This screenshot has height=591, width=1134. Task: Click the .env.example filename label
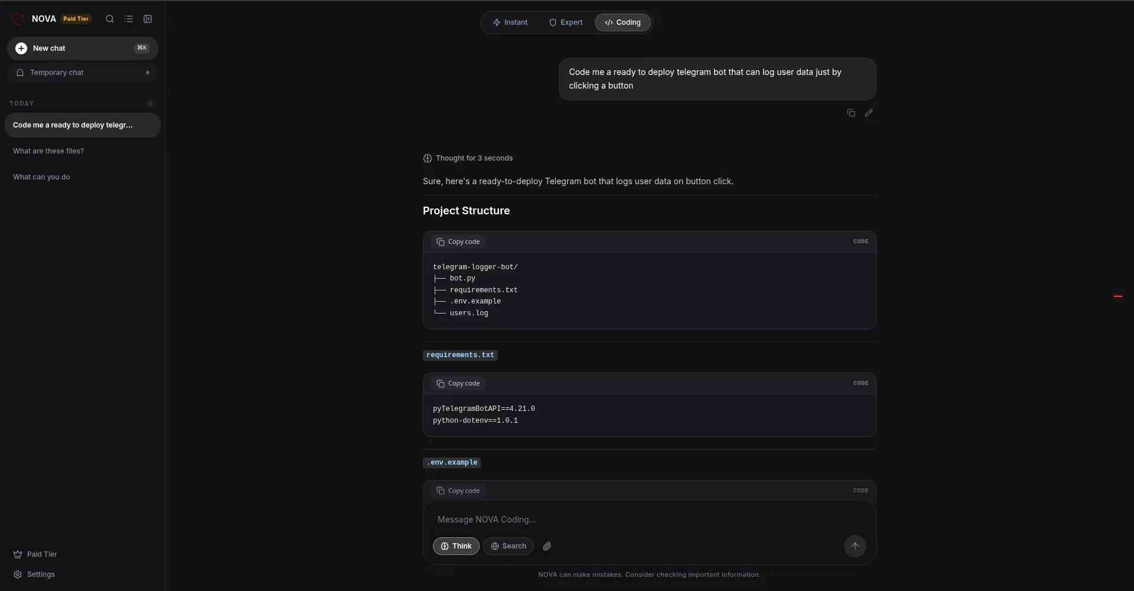point(452,463)
